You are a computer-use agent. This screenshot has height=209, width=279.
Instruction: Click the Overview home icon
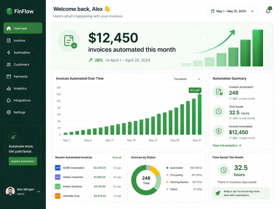pyautogui.click(x=9, y=28)
